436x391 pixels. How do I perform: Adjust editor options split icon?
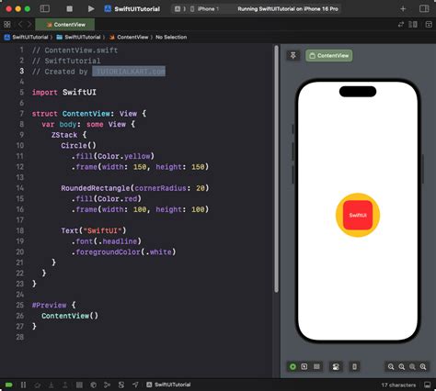[413, 25]
